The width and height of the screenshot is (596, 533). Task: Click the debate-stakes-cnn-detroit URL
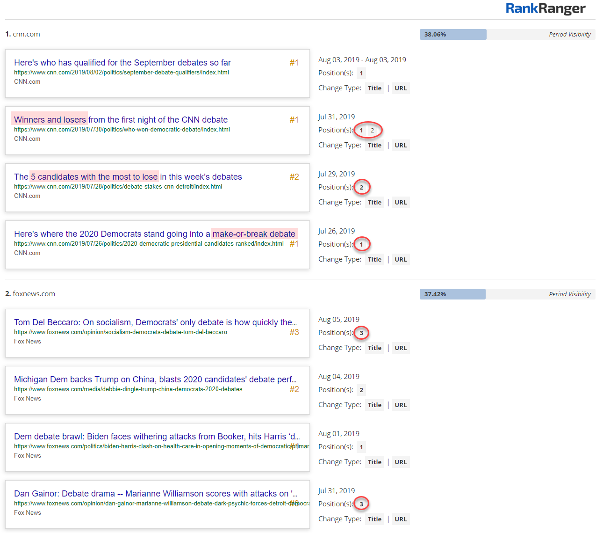(118, 187)
